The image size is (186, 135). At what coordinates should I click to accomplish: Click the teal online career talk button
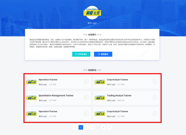coord(81,54)
